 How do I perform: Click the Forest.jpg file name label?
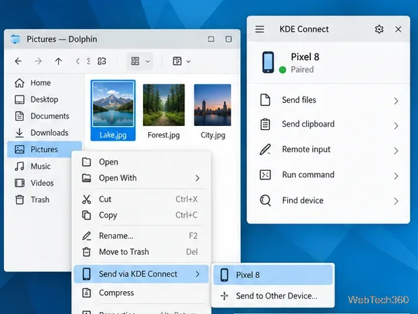(x=164, y=135)
